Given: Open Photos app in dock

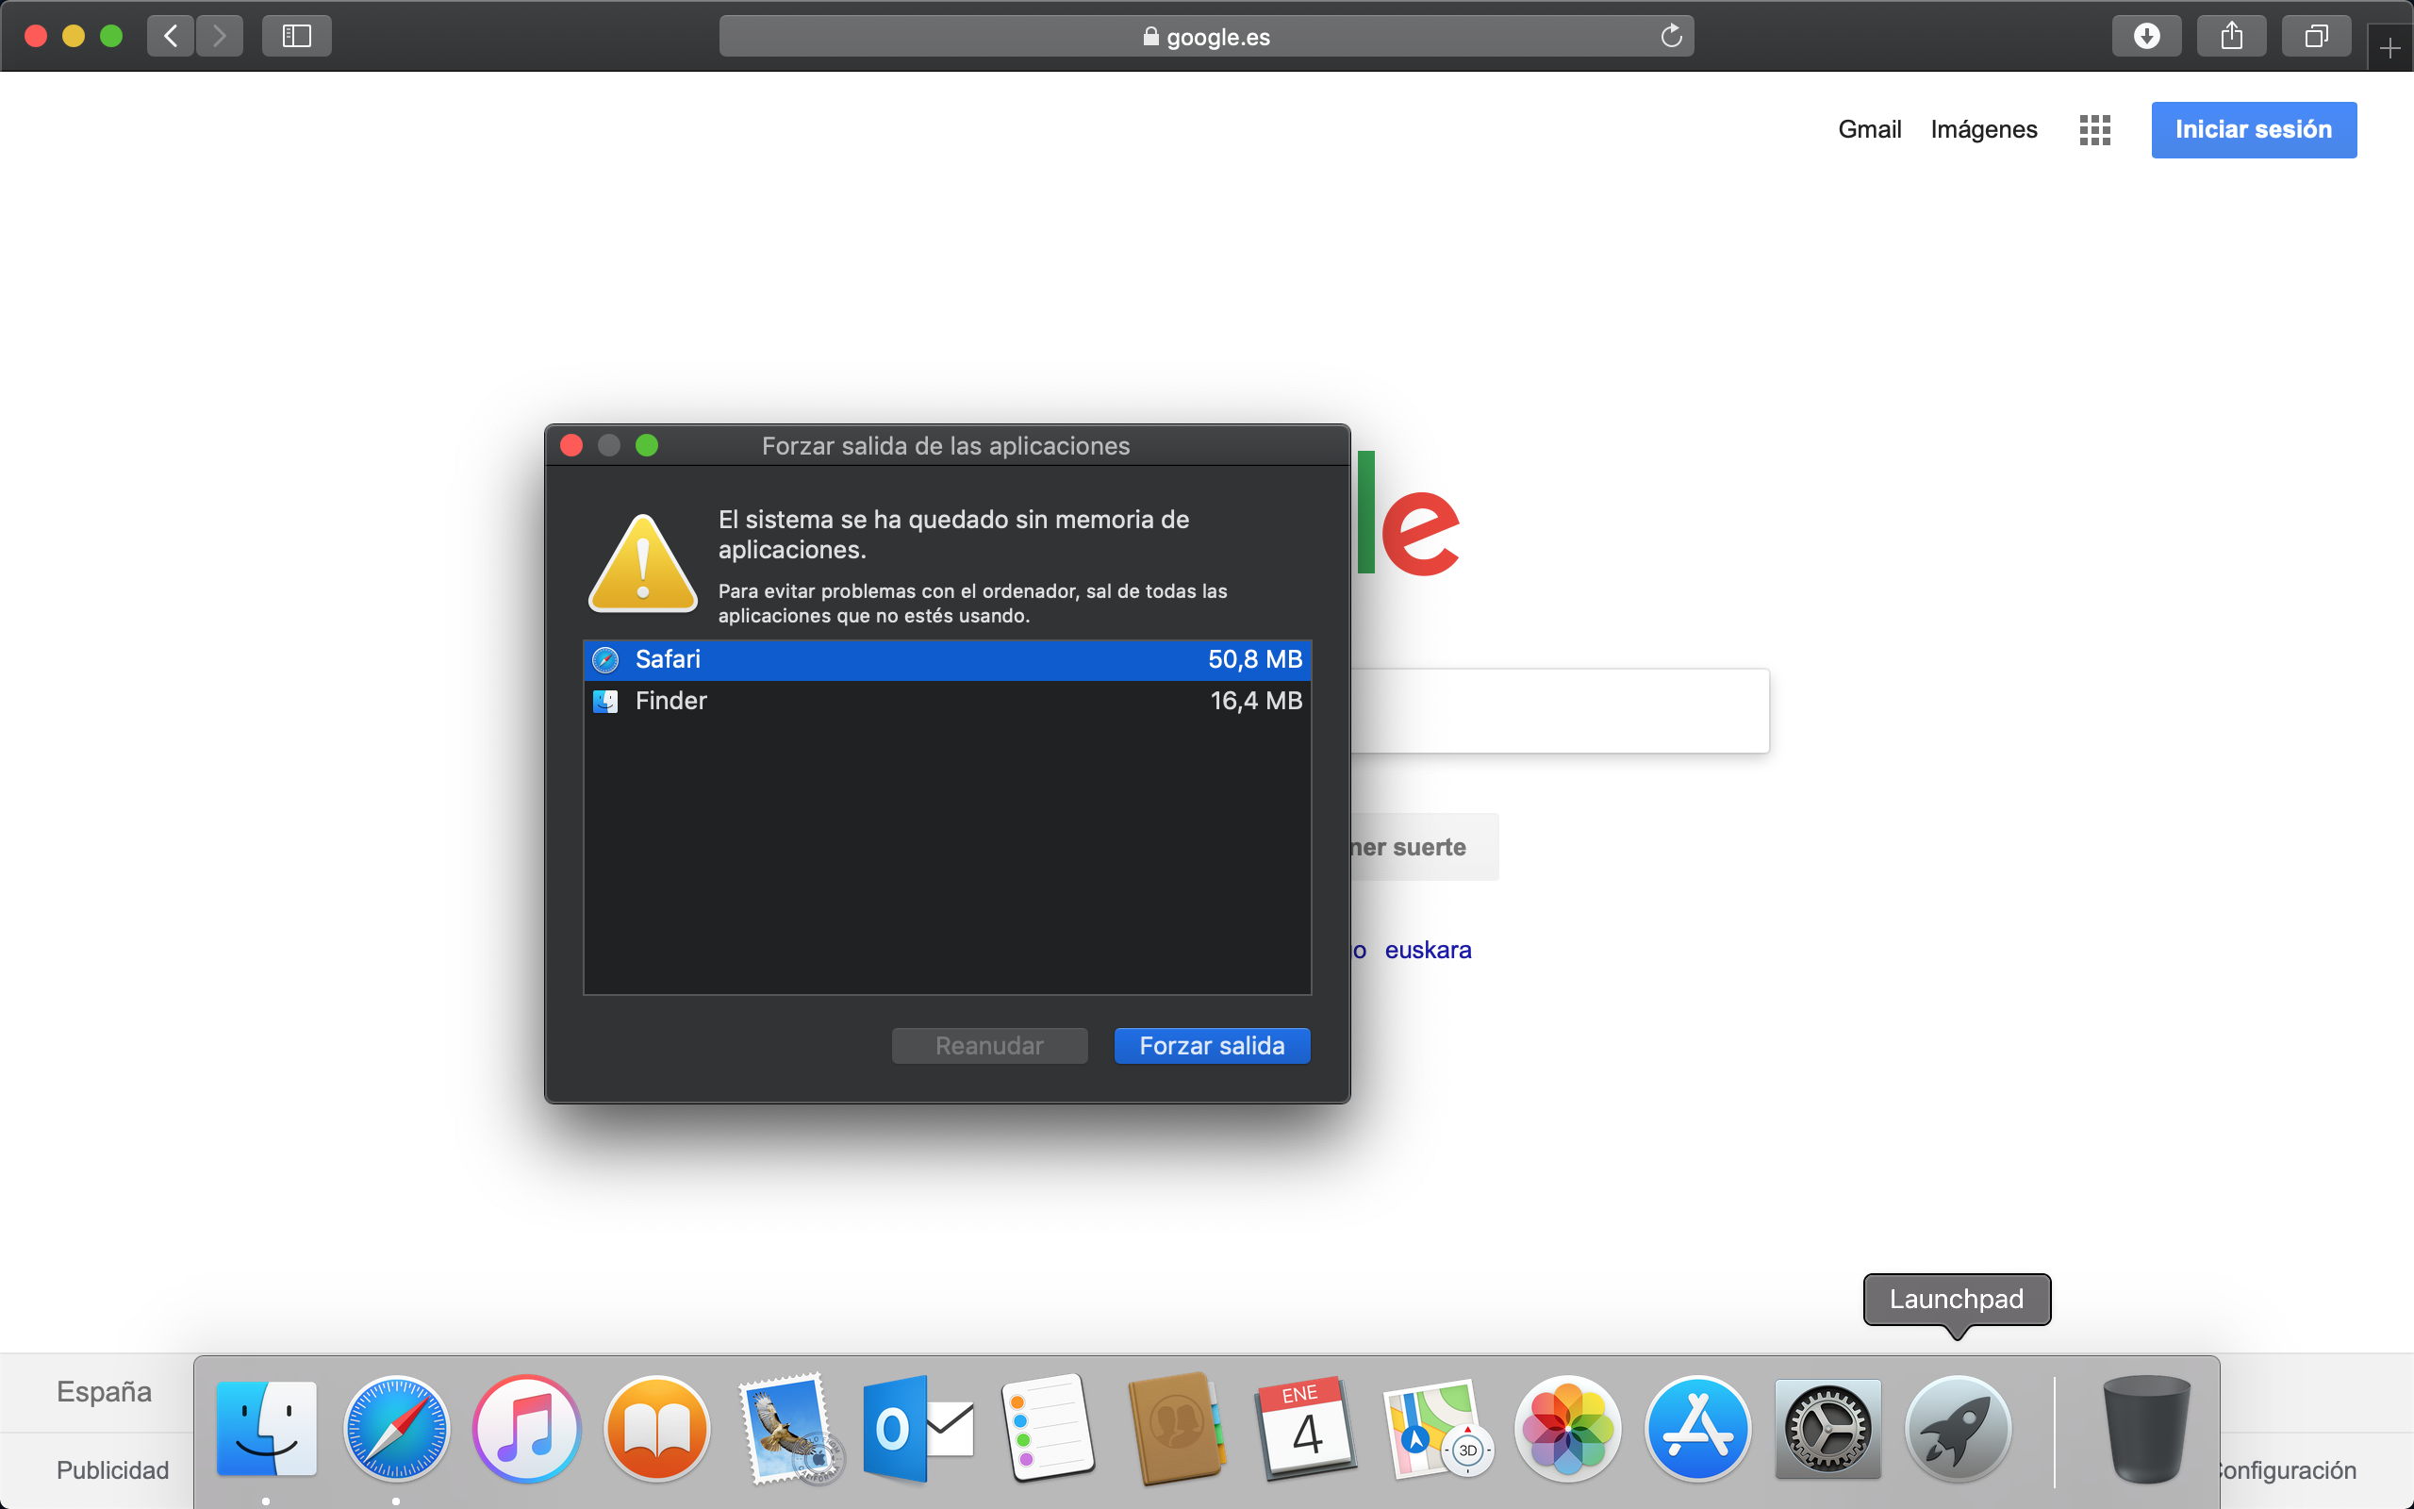Looking at the screenshot, I should coord(1567,1429).
